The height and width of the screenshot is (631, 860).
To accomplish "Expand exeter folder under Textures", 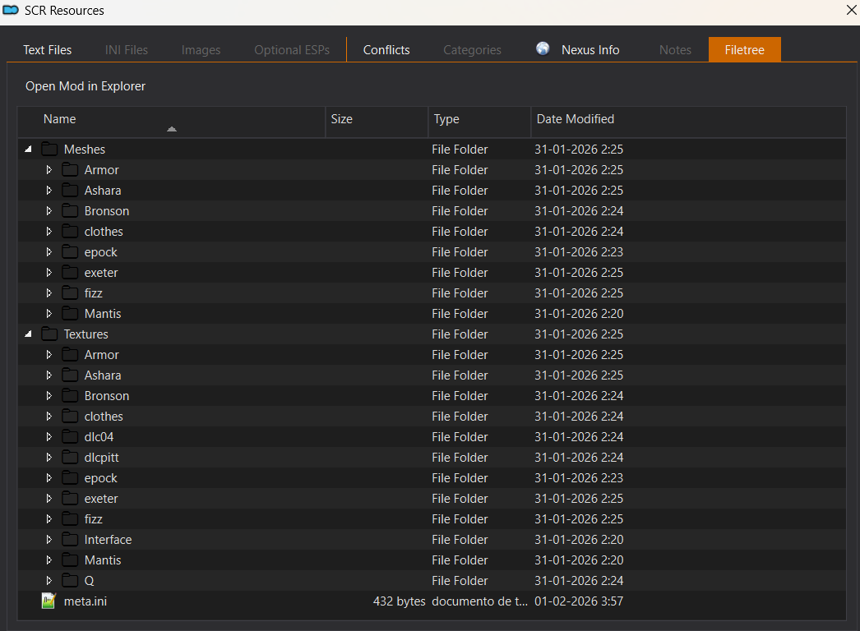I will pos(49,499).
